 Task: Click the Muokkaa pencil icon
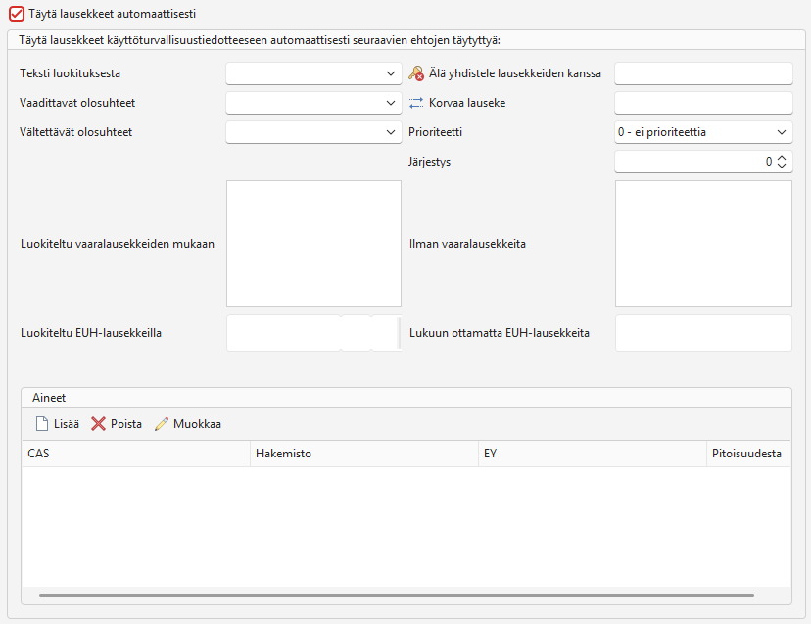[162, 424]
